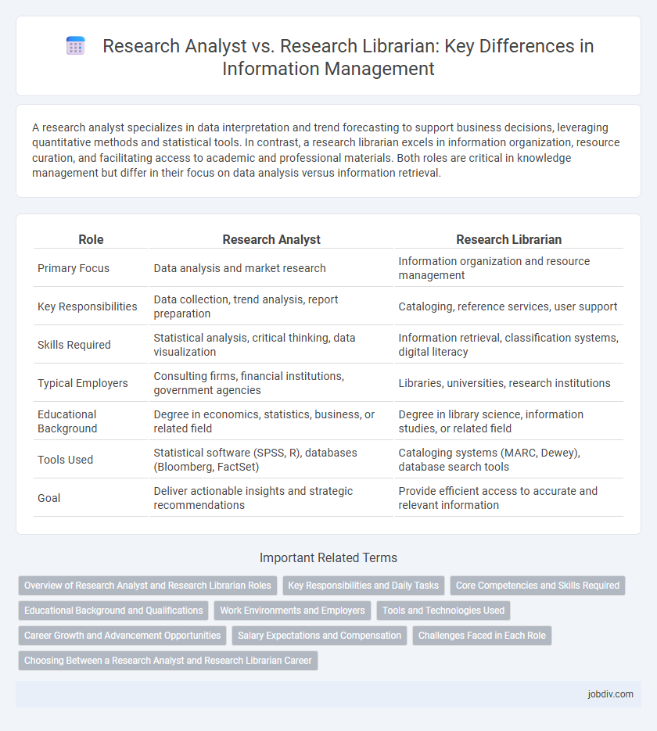Click 'Information retrieval, classification systems, digital literacy' cell

click(x=508, y=345)
